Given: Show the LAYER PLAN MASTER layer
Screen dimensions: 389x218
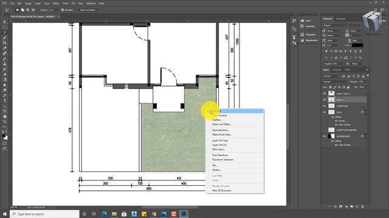Looking at the screenshot, I should pos(324,130).
